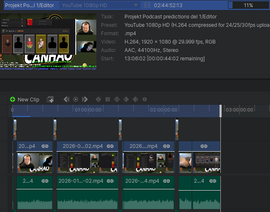270x212 pixels.
Task: Click the first small title clip on the upper track
Action: pos(15,130)
